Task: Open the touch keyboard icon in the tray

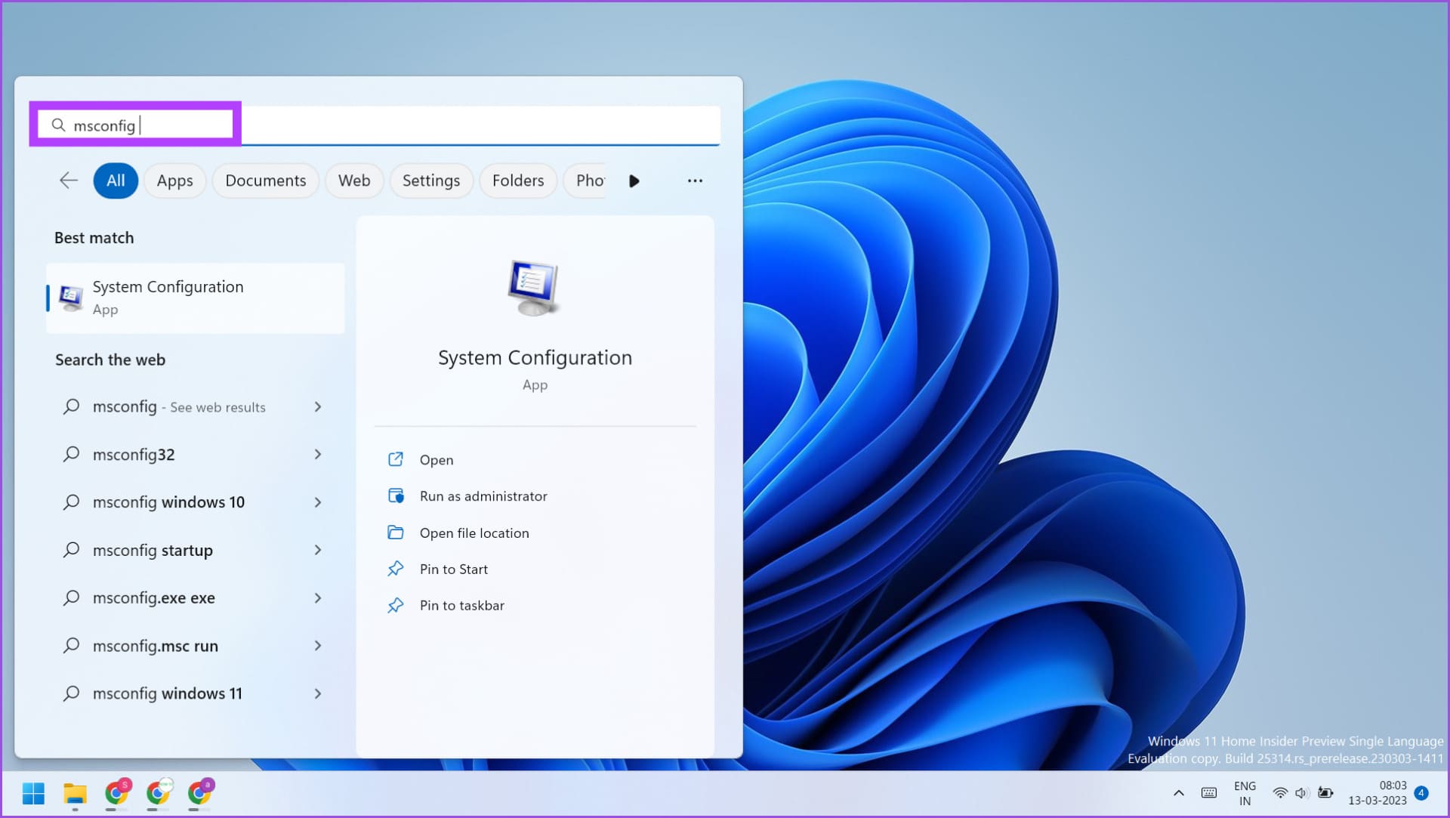Action: (1209, 794)
